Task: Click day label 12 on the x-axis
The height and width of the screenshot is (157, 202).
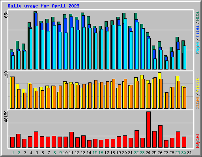Action: [77, 153]
